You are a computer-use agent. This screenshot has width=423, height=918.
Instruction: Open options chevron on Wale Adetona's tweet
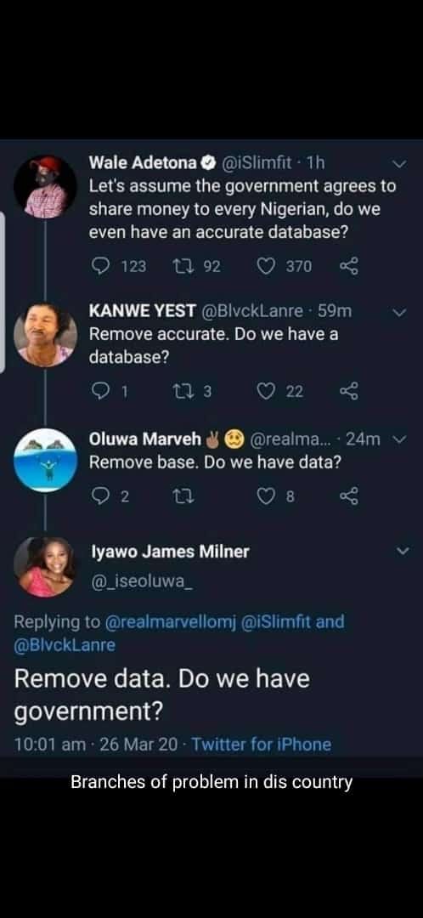[399, 164]
